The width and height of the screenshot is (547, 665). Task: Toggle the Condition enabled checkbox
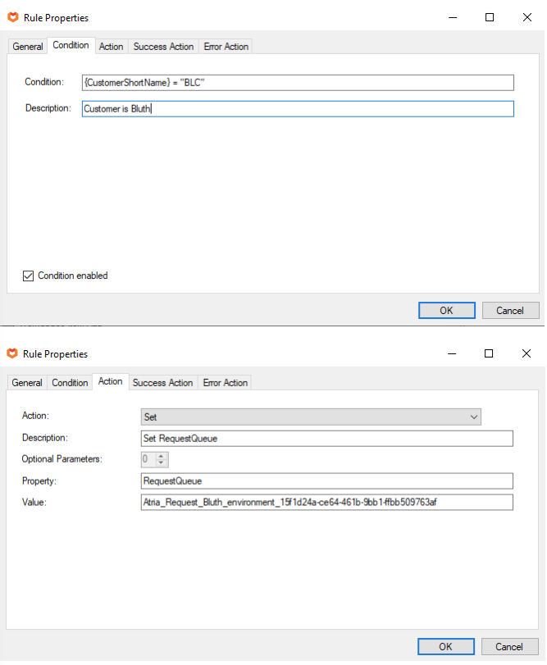click(x=27, y=276)
